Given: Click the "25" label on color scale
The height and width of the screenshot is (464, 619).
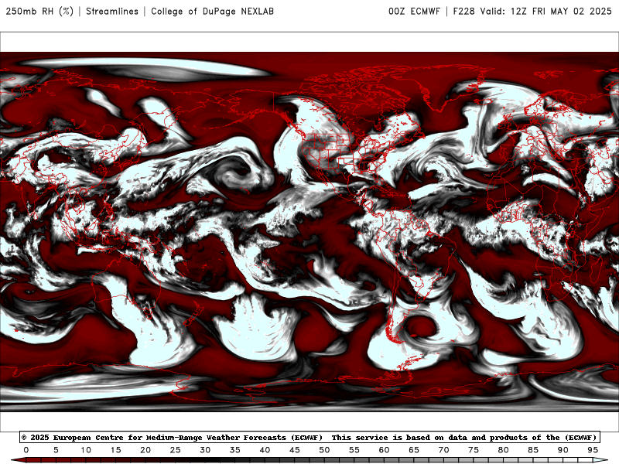Looking at the screenshot, I should click(176, 450).
